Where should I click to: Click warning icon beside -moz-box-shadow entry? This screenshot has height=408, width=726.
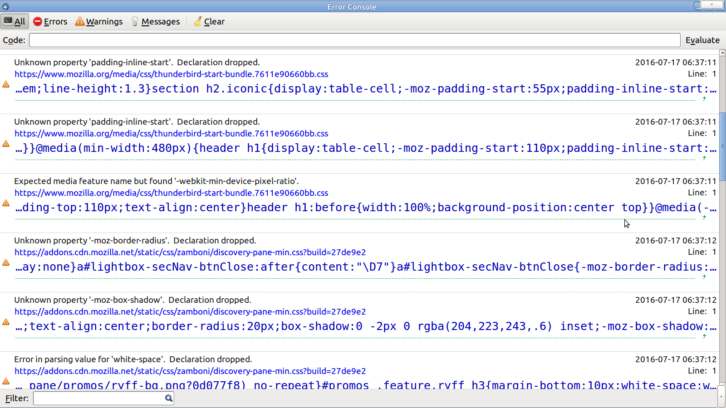click(x=6, y=322)
